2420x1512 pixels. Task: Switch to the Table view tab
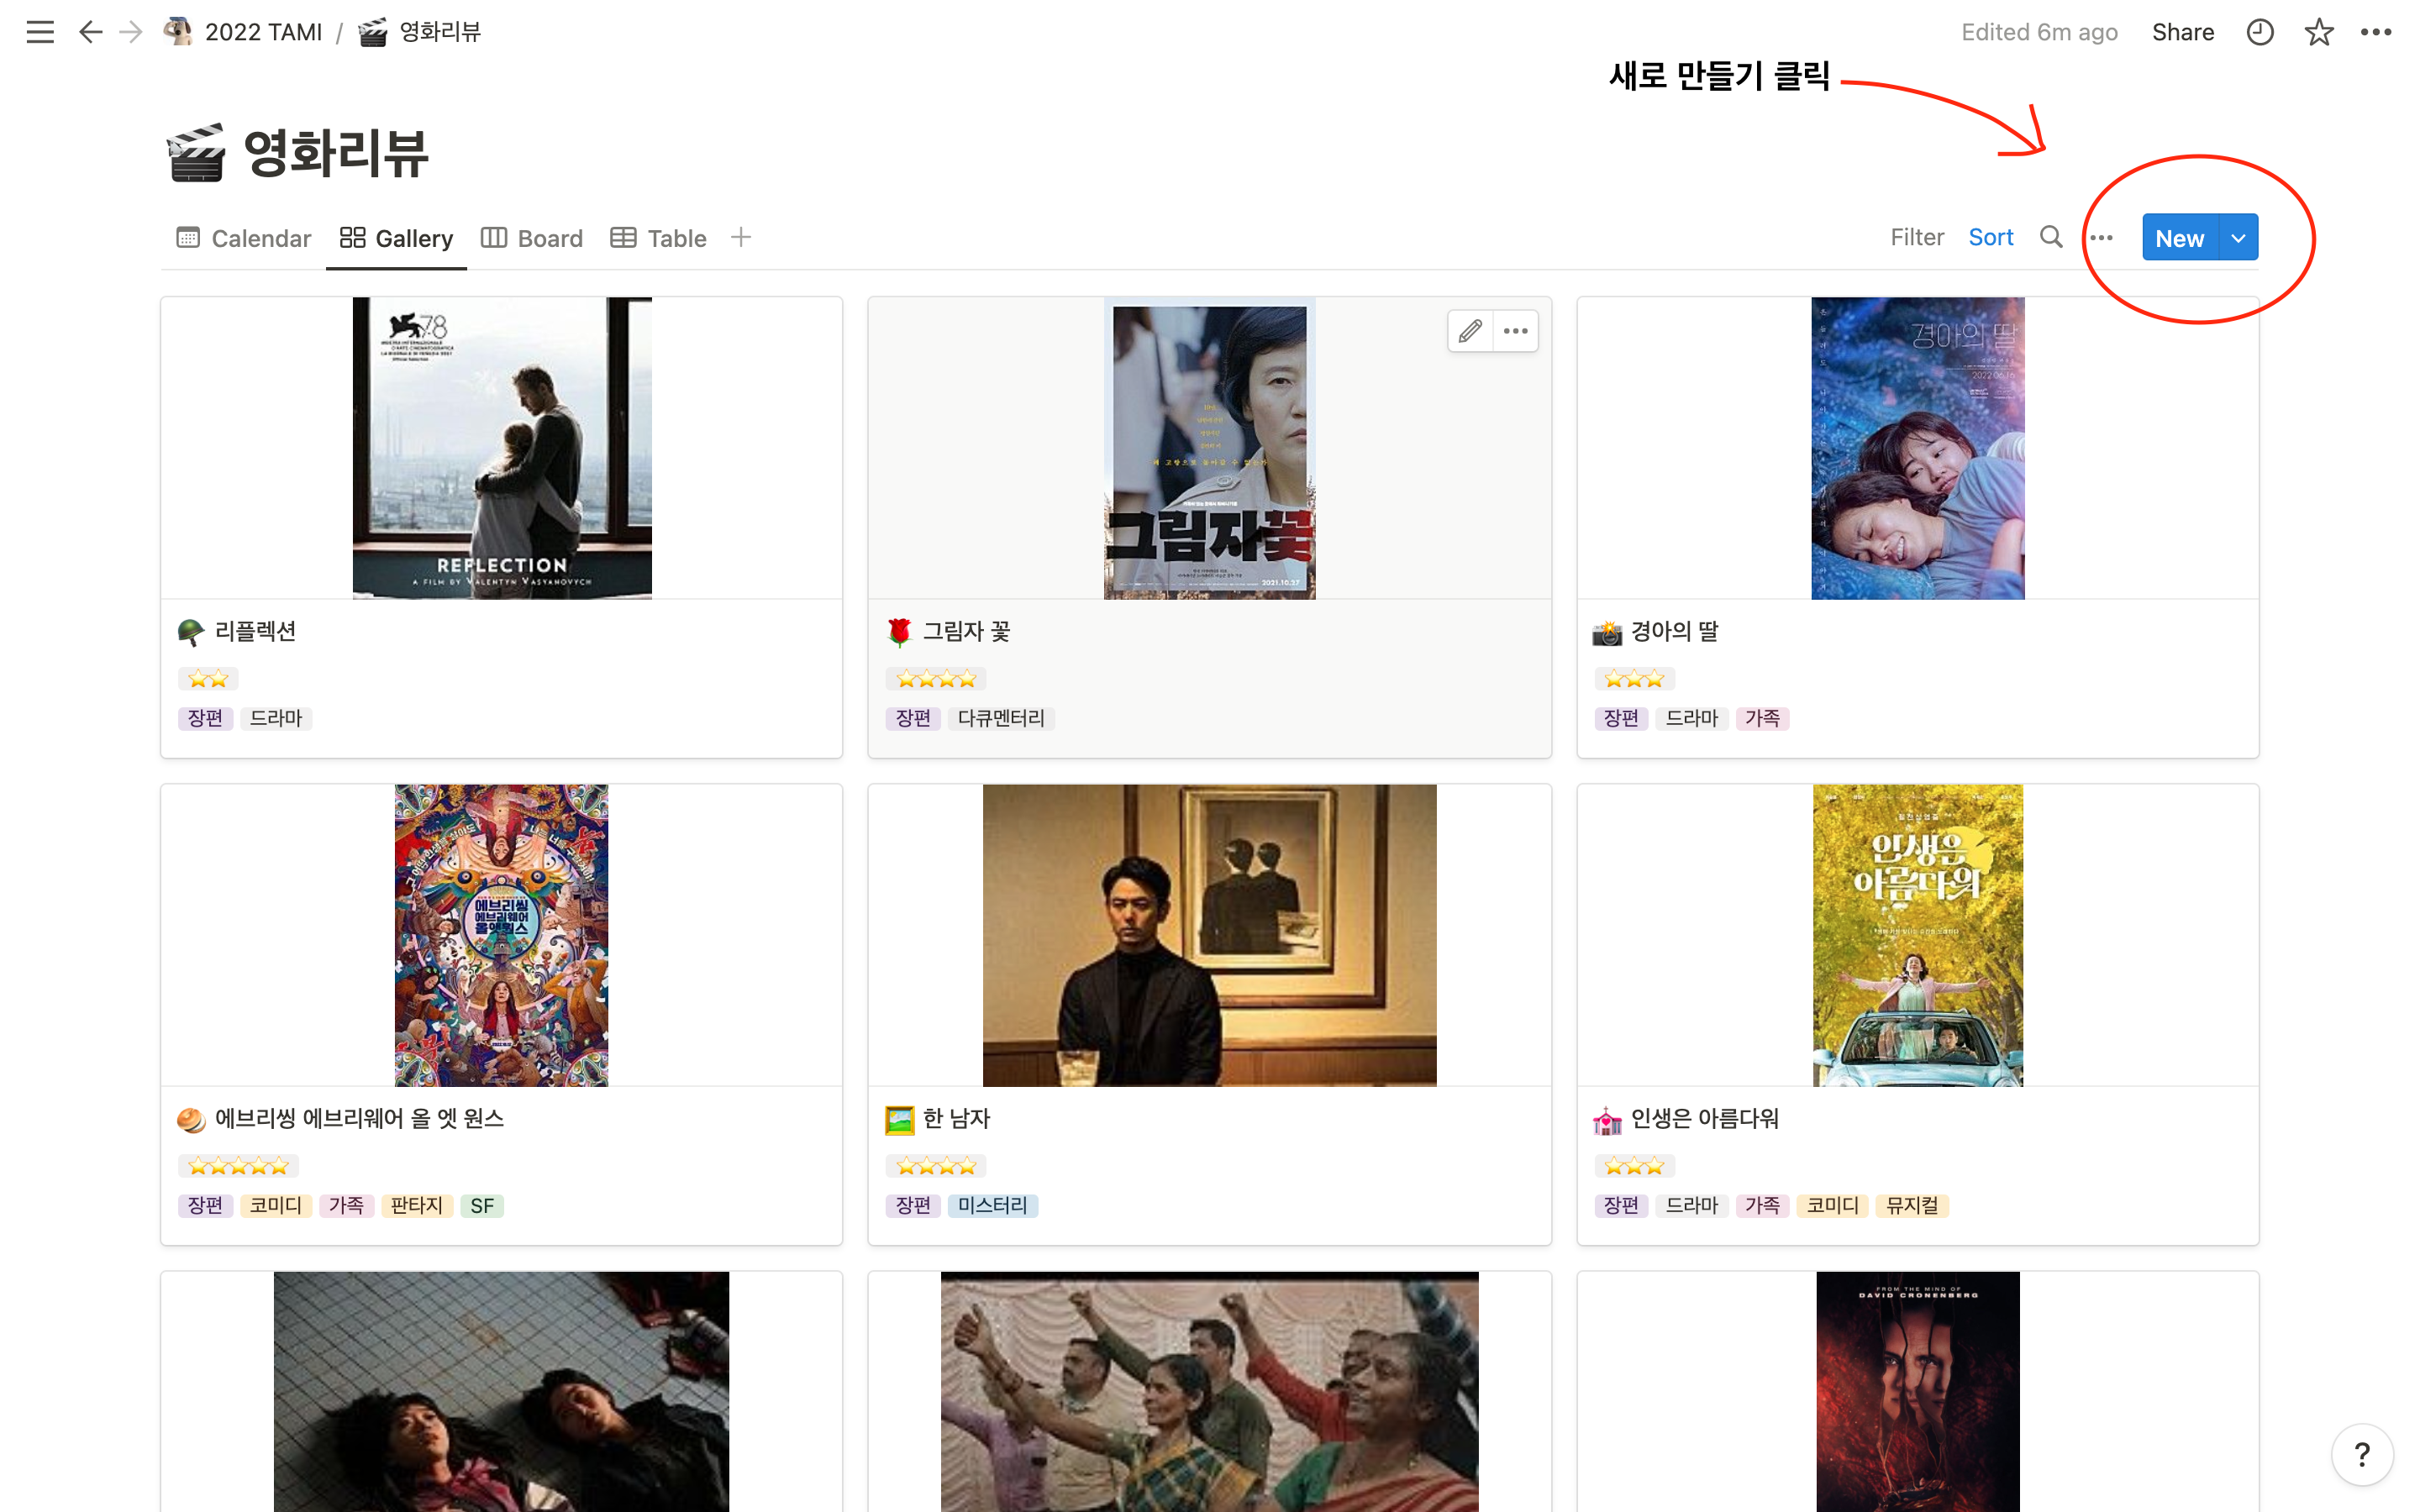658,238
